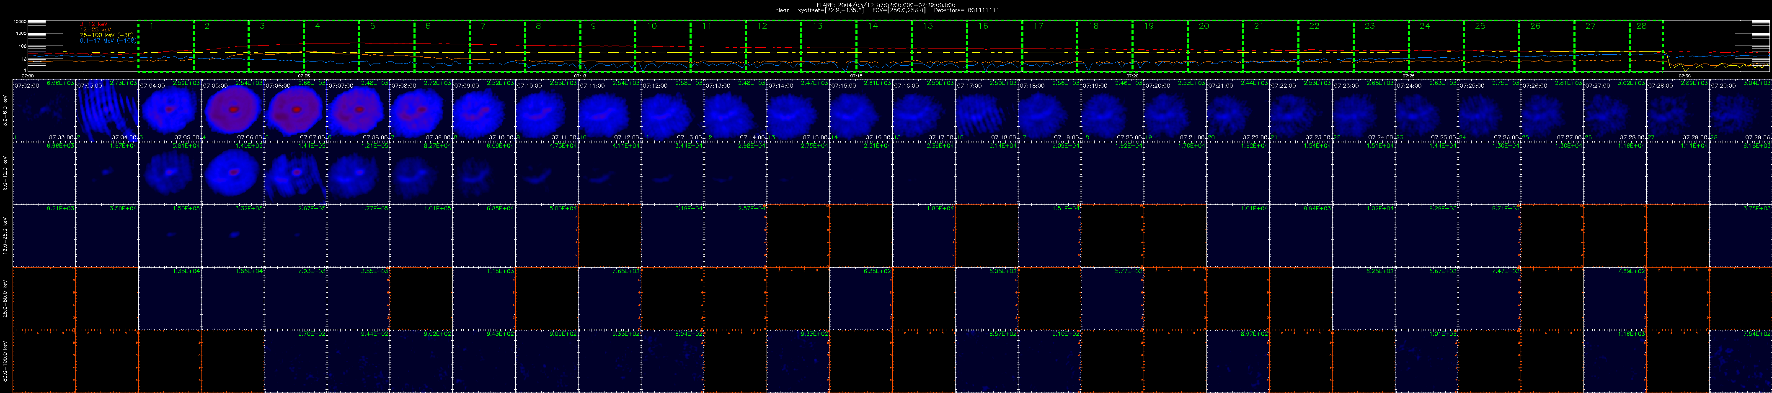Open the 25.0-50.0 keV panel valued 1.86E+04
Image resolution: width=1772 pixels, height=393 pixels.
232,298
